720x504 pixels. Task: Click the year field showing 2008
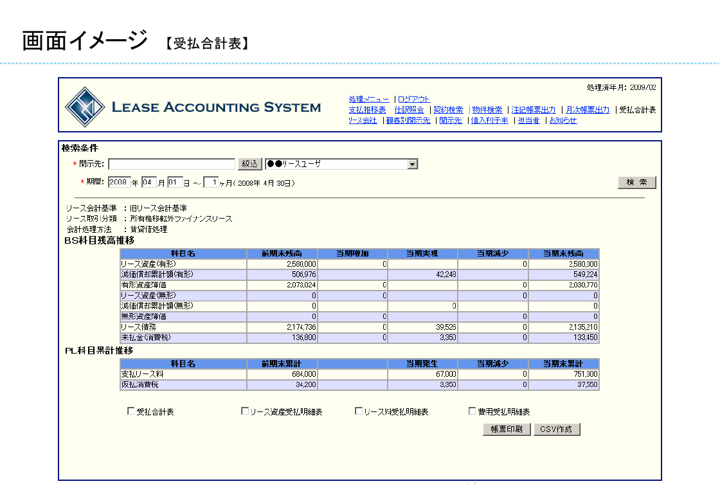pyautogui.click(x=120, y=182)
